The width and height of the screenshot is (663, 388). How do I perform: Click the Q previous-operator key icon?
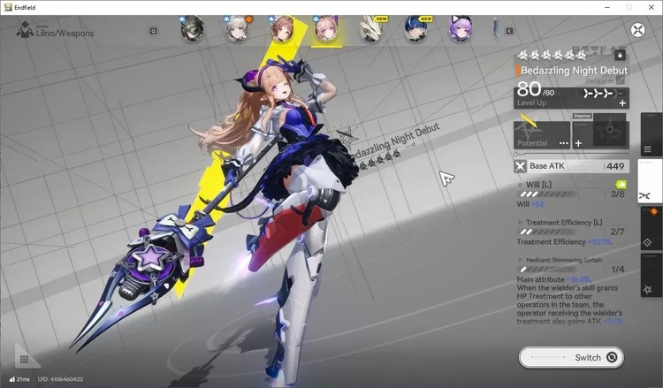(x=154, y=31)
